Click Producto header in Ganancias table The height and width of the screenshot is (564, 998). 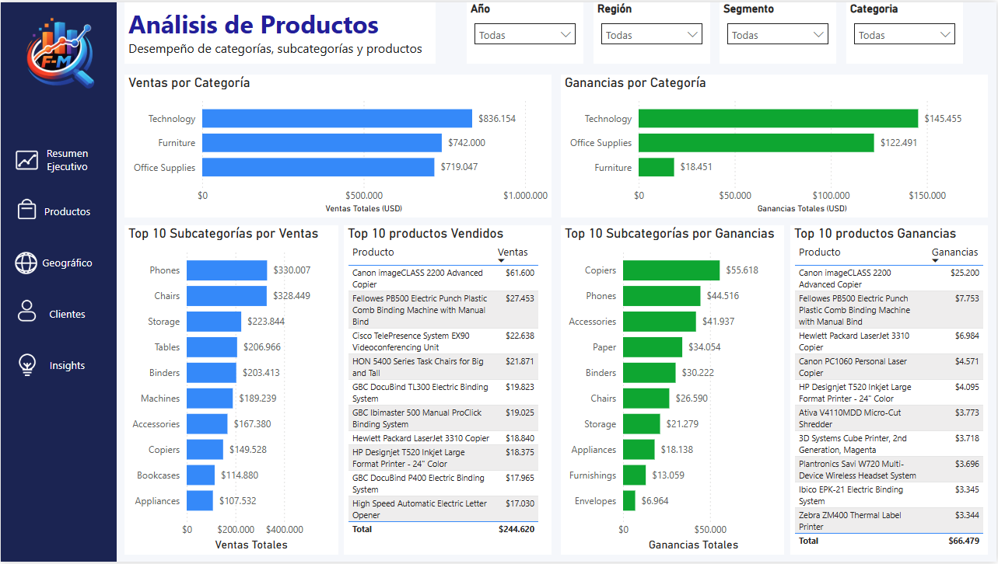(x=819, y=252)
